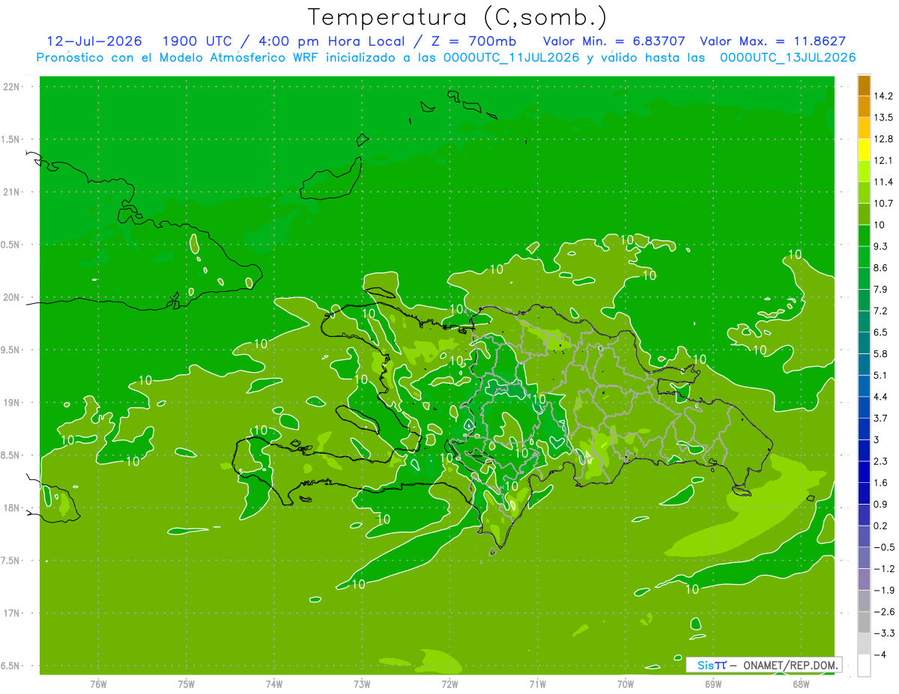Click the '6.5' color scale value

click(x=881, y=332)
